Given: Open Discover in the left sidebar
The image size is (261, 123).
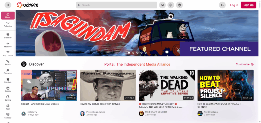Looking at the screenshot, I should coord(8,36).
